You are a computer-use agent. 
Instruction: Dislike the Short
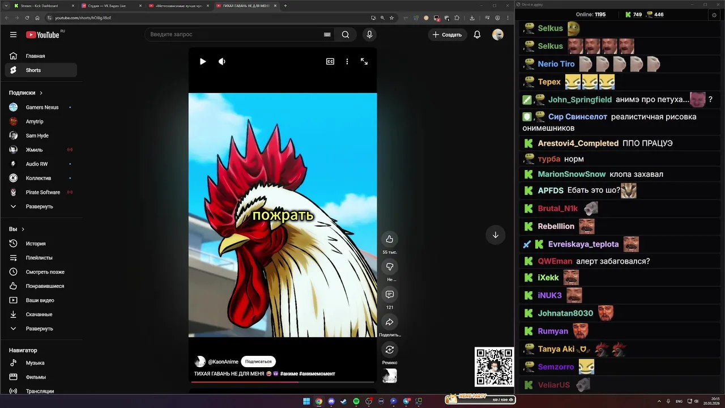point(390,267)
